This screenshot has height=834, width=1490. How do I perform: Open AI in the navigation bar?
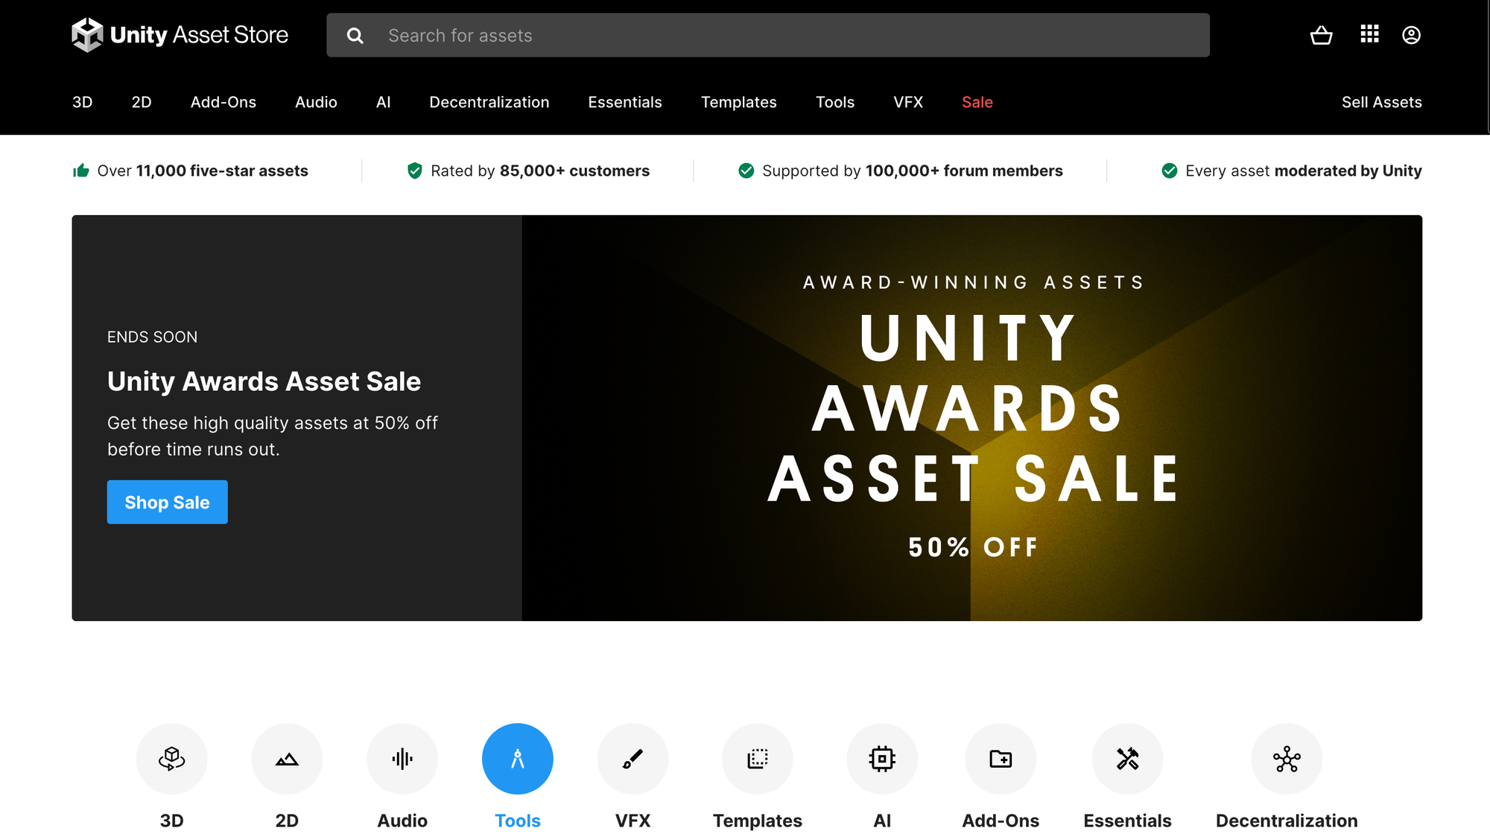(384, 102)
